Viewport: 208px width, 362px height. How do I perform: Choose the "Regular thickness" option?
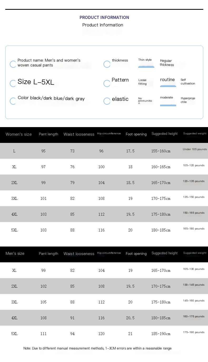pos(167,63)
